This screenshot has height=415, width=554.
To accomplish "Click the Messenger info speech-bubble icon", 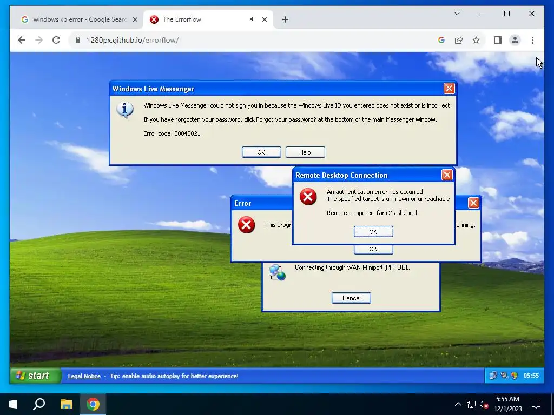I will point(125,110).
